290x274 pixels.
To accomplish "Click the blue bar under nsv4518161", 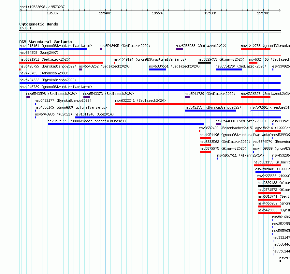I will (x=53, y=49).
